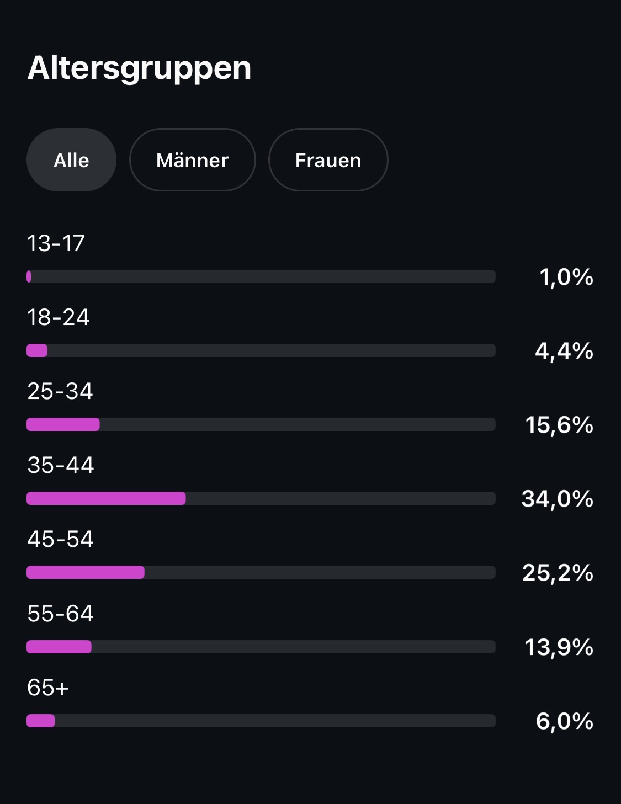Click the 35-44 magenta bar
The width and height of the screenshot is (621, 804).
point(106,498)
